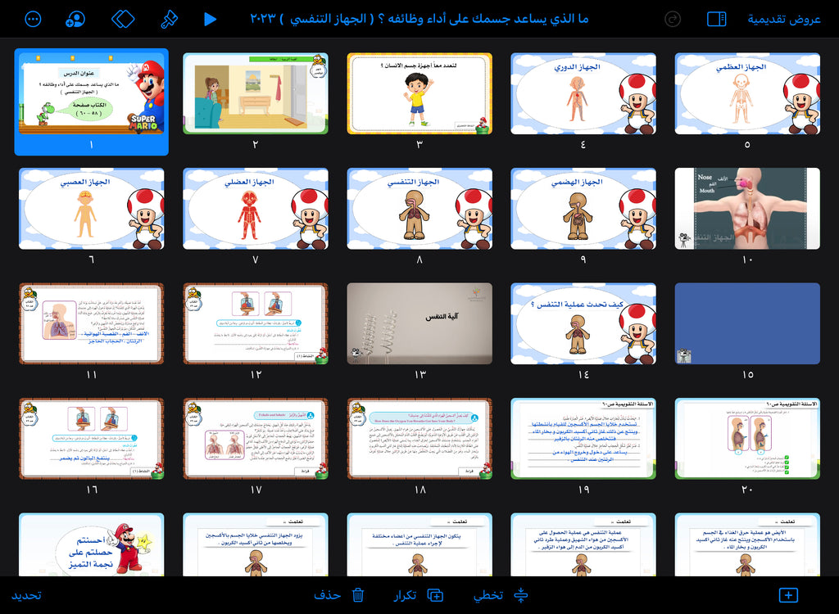The image size is (839, 614).
Task: Tap the animate diamond icon
Action: coord(123,20)
